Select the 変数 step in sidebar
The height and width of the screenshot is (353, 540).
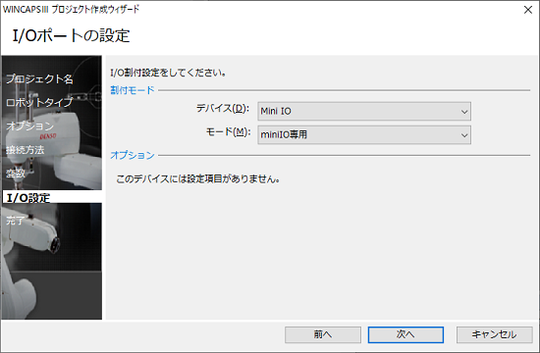tap(16, 173)
